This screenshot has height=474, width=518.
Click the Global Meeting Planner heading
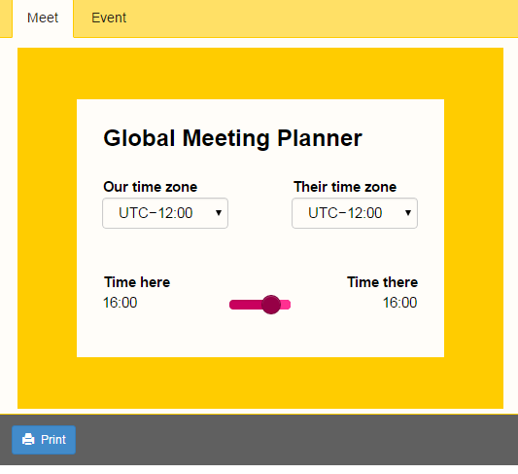(x=232, y=138)
